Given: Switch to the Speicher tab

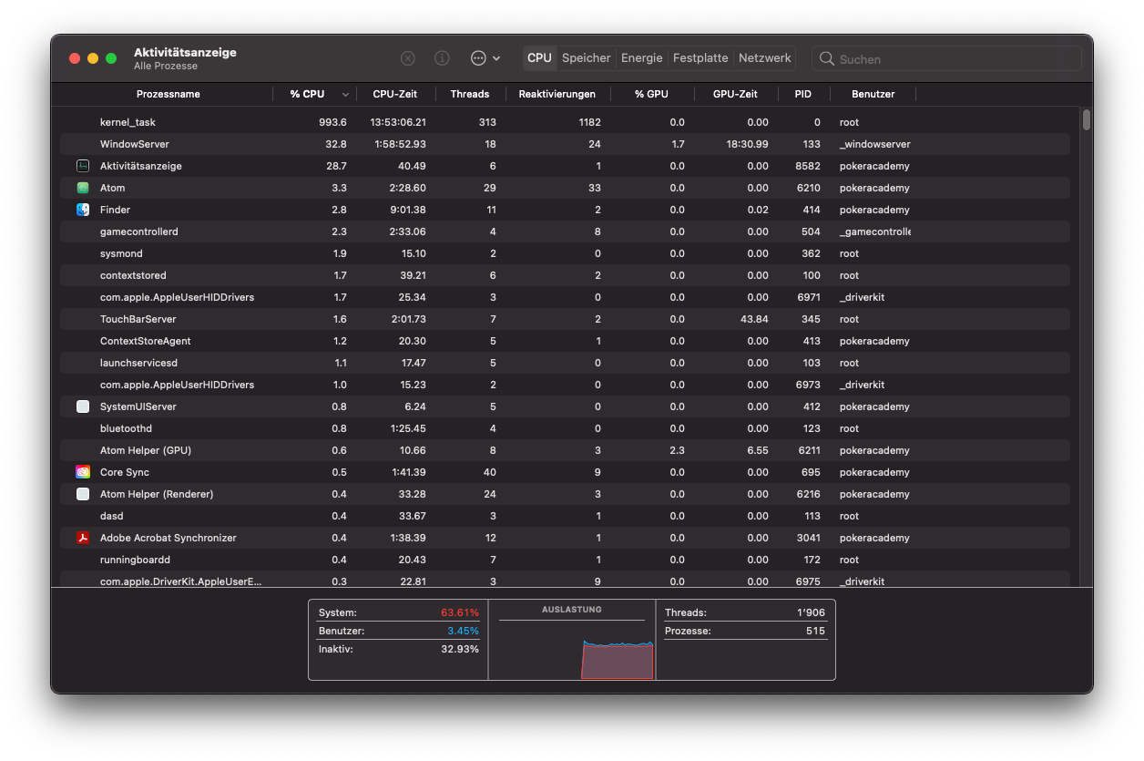Looking at the screenshot, I should (586, 58).
